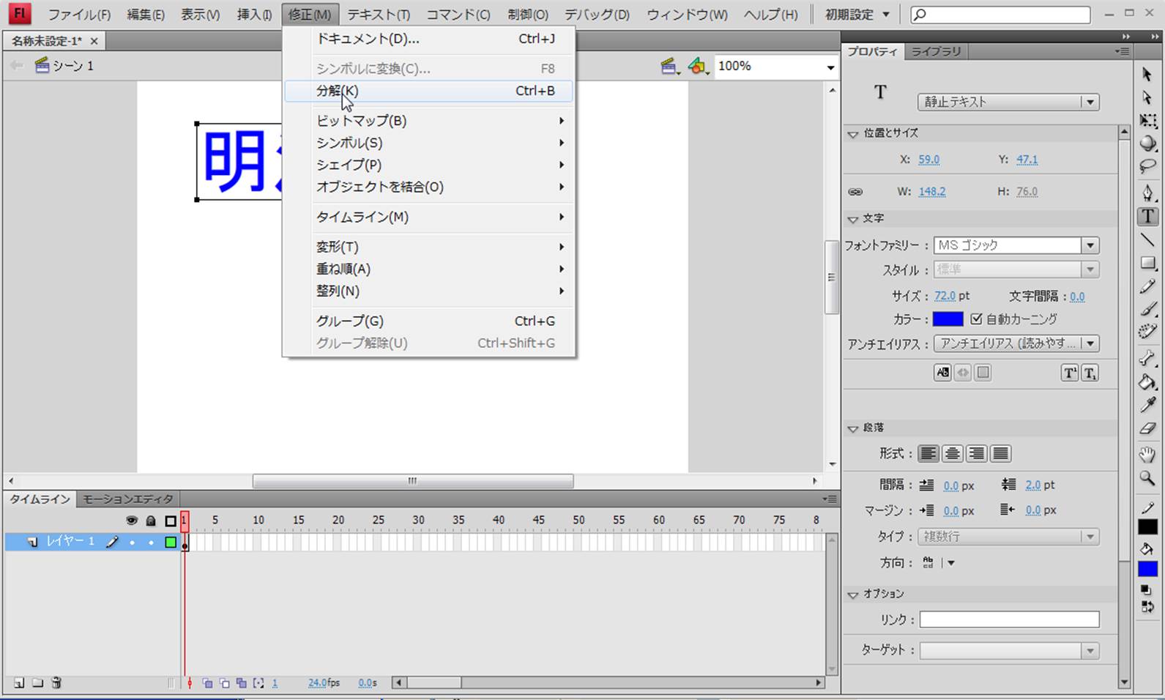Toggle the 自動カーニング checkbox
The width and height of the screenshot is (1165, 700).
click(976, 319)
